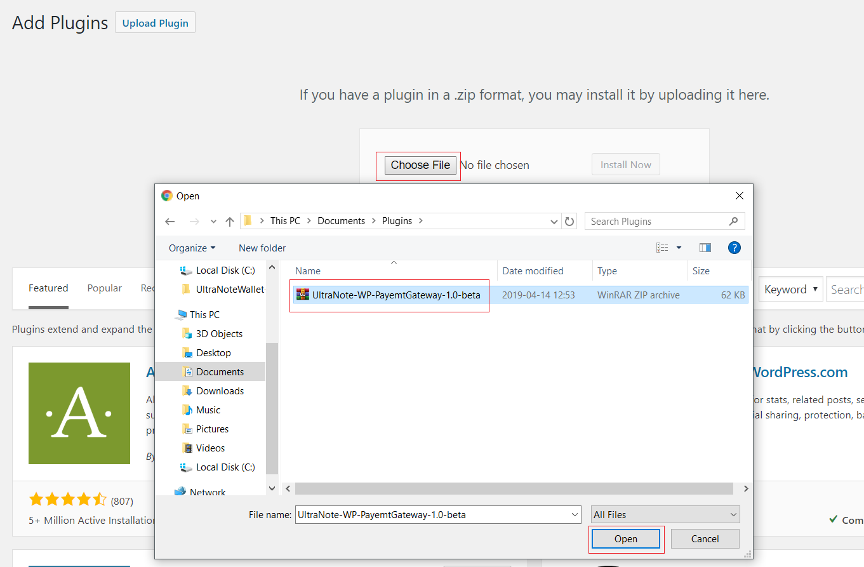Viewport: 864px width, 567px height.
Task: Sort files by Date modified column
Action: [545, 270]
